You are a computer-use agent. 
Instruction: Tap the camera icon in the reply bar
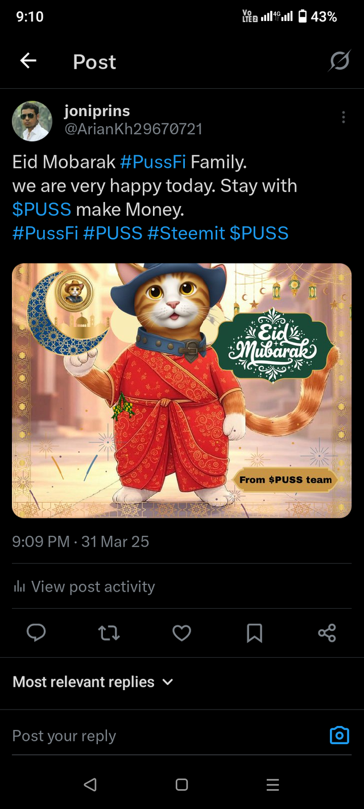tap(340, 735)
